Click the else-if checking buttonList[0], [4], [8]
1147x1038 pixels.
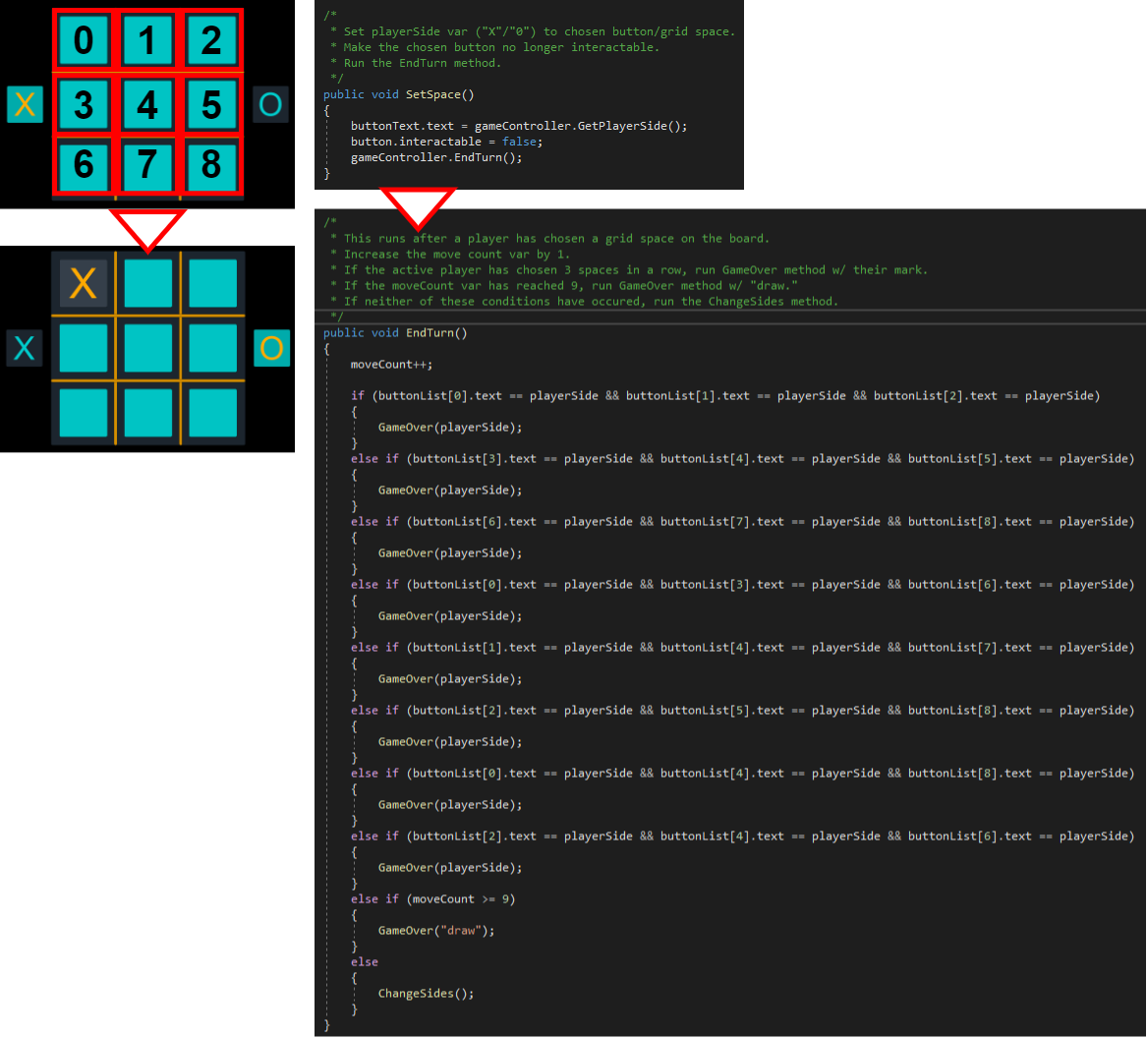[742, 774]
